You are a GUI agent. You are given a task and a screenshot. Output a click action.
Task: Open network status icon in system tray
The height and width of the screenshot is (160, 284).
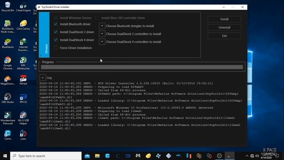[252, 156]
